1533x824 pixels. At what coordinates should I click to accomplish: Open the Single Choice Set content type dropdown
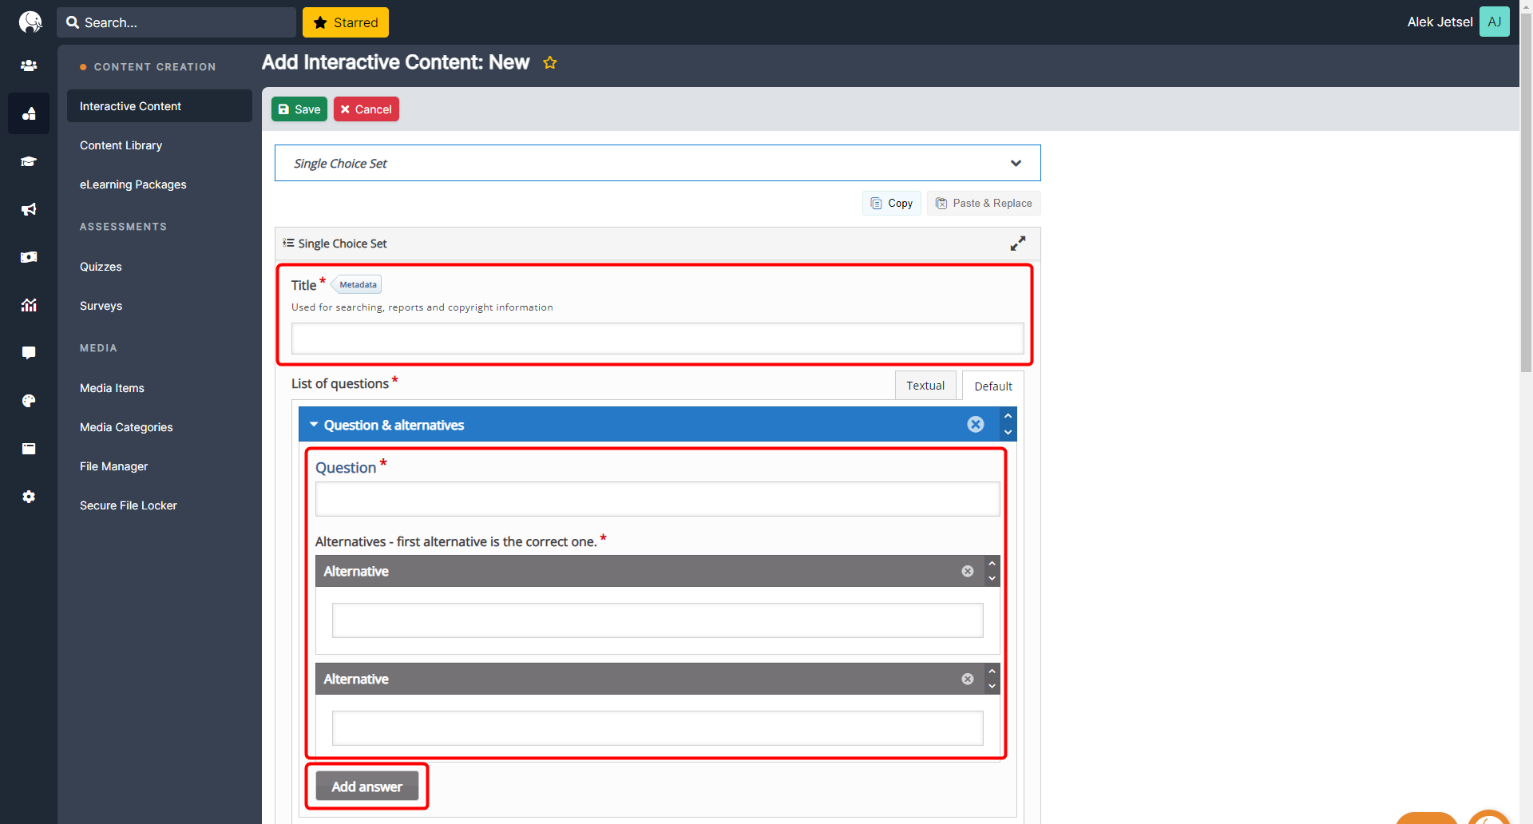657,163
